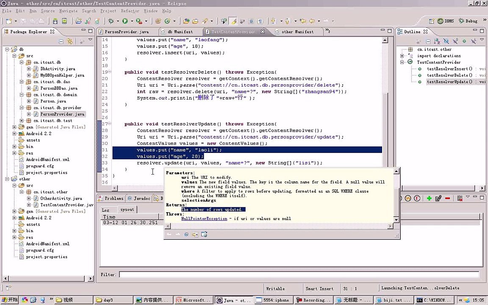Collapse the db project tree node
This screenshot has height=305, width=488.
[8, 50]
